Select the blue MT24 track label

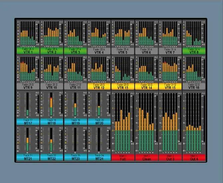pyautogui.click(x=99, y=157)
